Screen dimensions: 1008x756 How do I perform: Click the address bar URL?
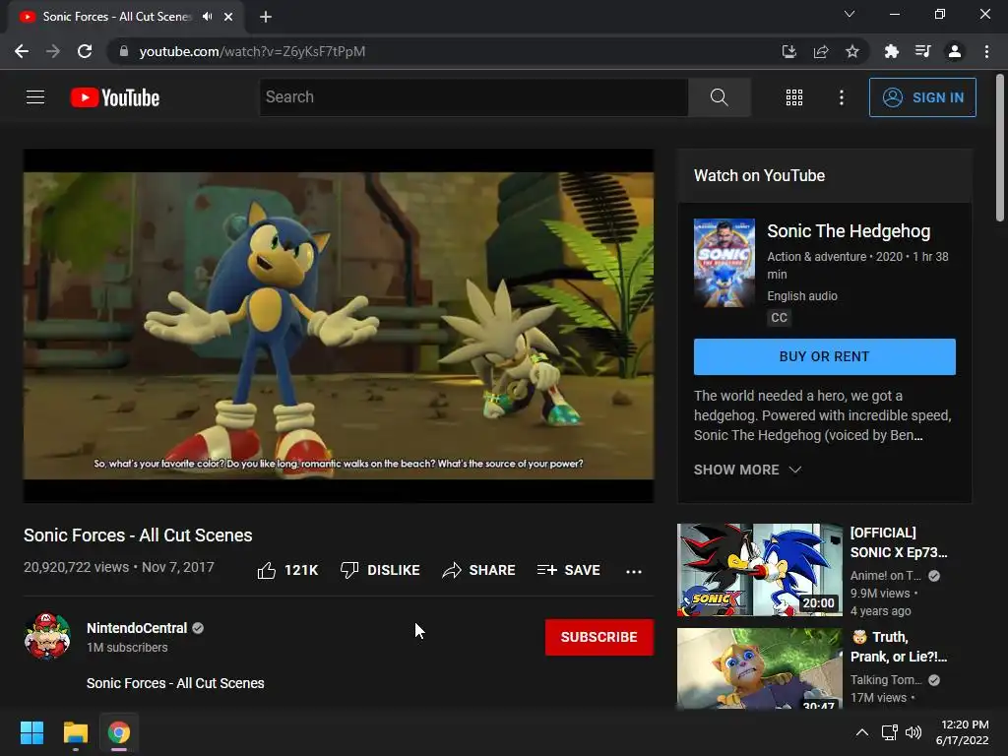pos(252,51)
